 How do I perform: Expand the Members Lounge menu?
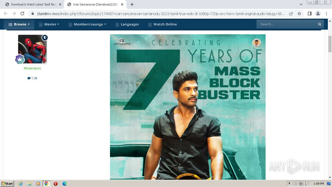point(87,24)
